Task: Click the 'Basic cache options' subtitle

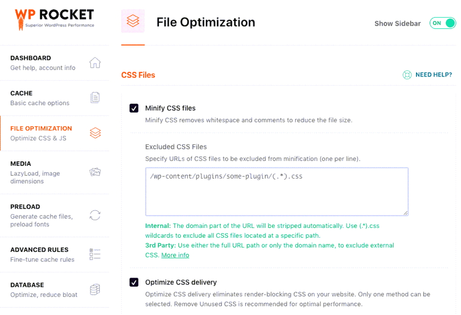Action: coord(40,103)
